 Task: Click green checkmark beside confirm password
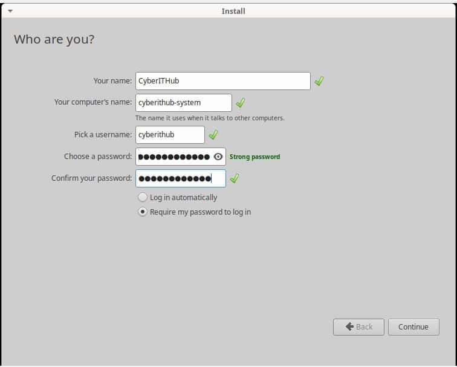235,178
